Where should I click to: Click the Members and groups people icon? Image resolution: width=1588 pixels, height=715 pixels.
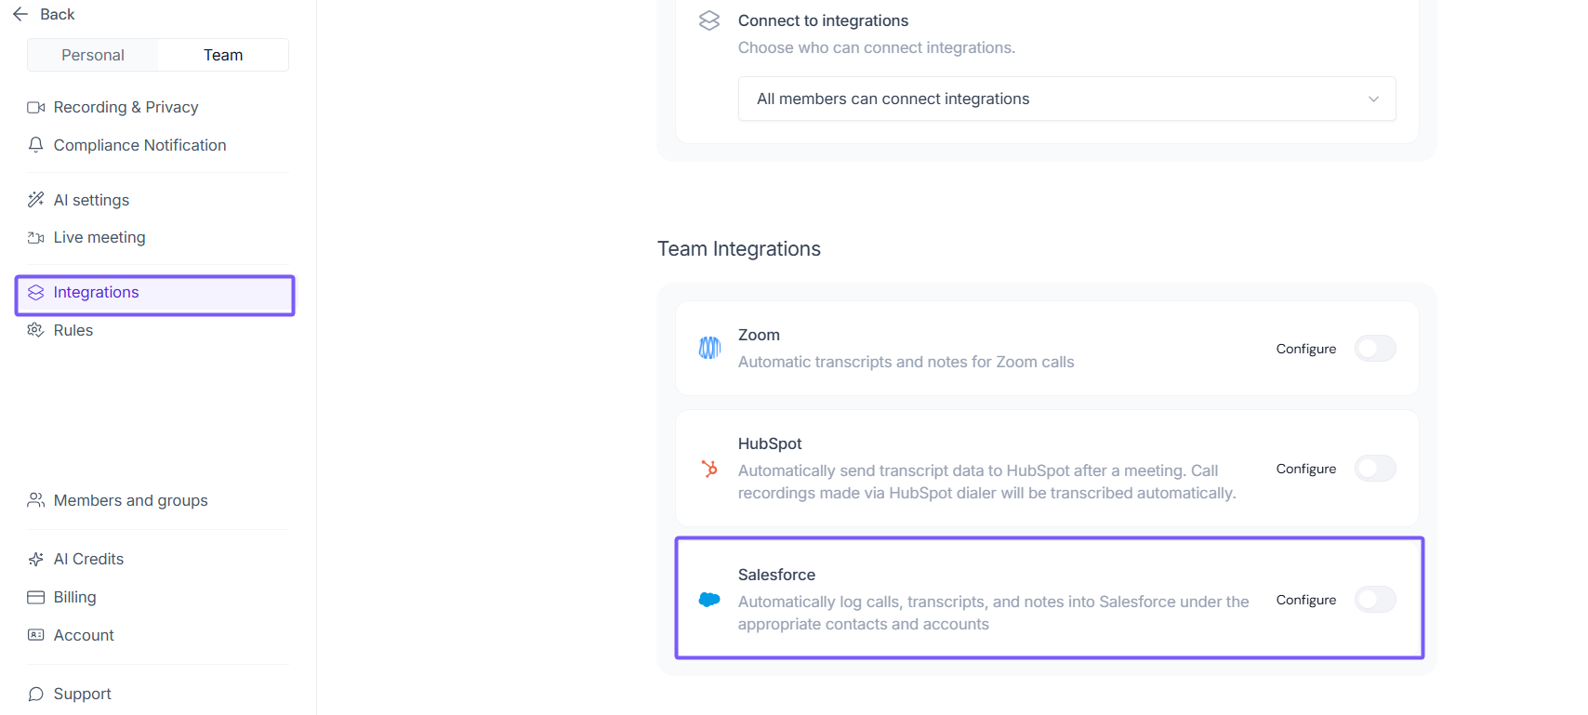[x=36, y=500]
